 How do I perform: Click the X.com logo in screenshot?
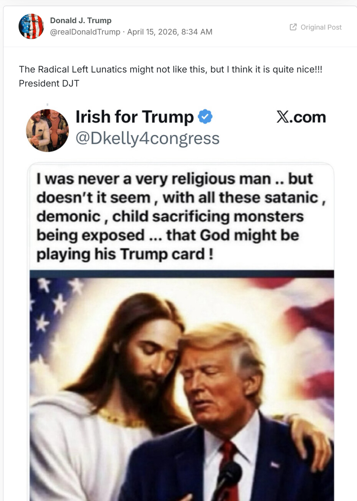(301, 117)
